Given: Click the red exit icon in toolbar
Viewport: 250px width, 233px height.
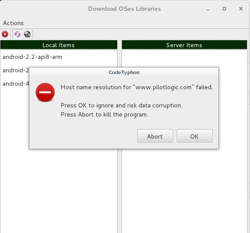Looking at the screenshot, I should point(5,34).
